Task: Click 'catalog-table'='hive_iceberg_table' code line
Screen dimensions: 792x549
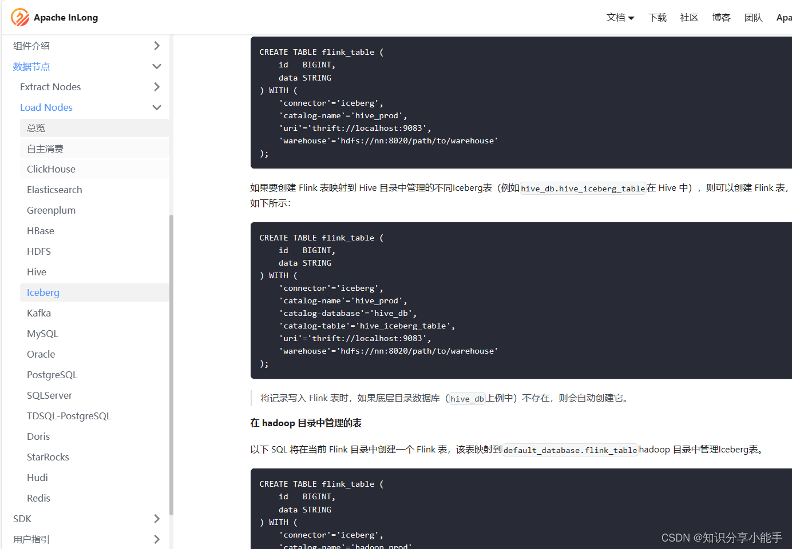Action: pos(367,326)
